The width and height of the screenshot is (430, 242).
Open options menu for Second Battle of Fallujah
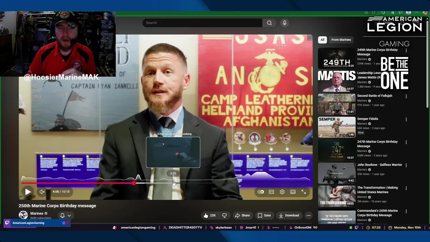pyautogui.click(x=406, y=96)
